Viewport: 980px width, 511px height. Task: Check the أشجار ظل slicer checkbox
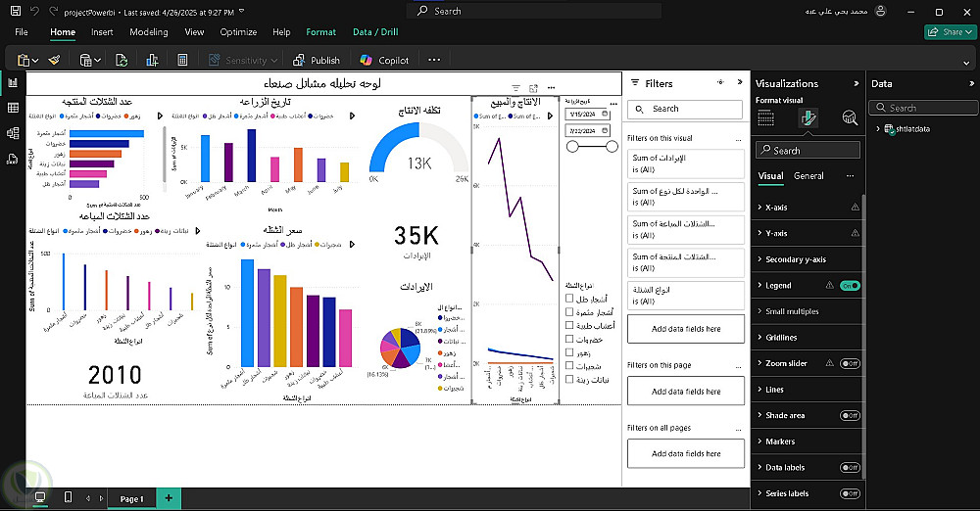[x=569, y=299]
